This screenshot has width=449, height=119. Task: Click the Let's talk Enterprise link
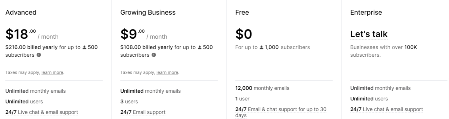click(x=369, y=34)
